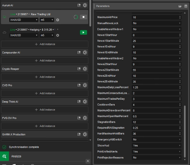Click build icon for Compounder AI
Screen dimensions: 190x165
tap(85, 52)
